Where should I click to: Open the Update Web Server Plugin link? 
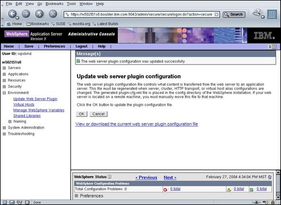(35, 99)
